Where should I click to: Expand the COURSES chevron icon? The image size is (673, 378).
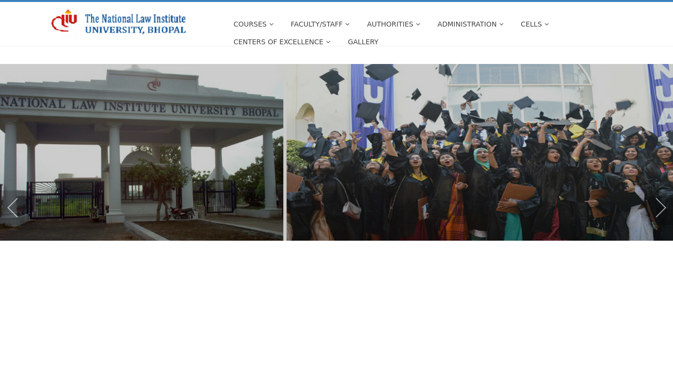click(271, 24)
